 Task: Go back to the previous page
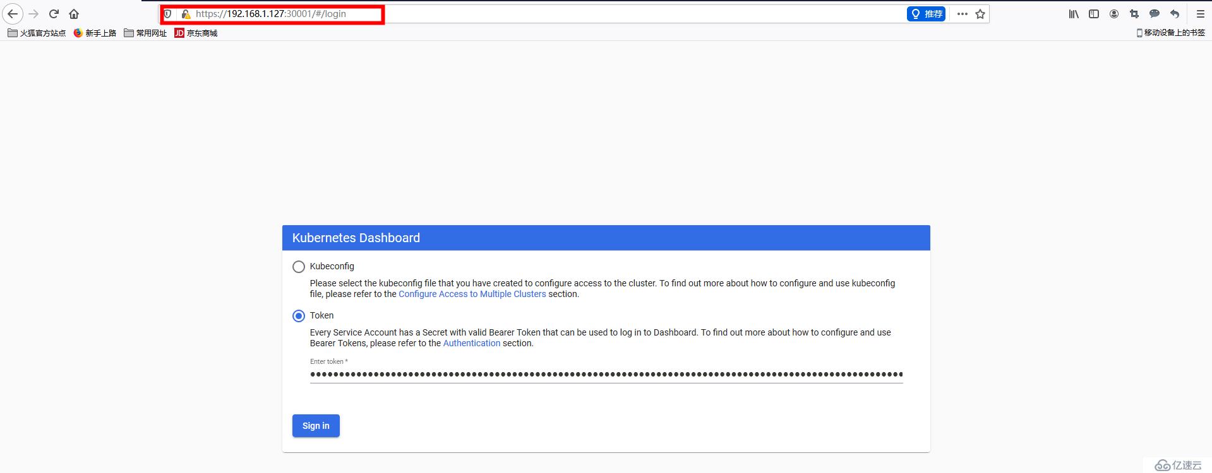[x=13, y=14]
